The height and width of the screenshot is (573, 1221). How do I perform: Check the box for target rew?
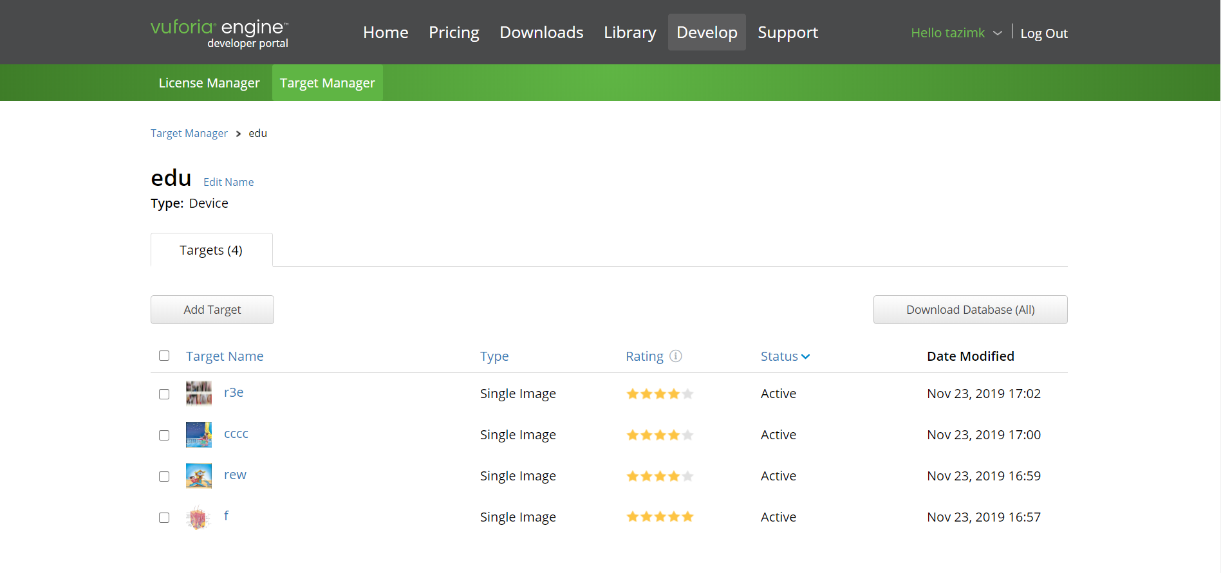click(164, 477)
